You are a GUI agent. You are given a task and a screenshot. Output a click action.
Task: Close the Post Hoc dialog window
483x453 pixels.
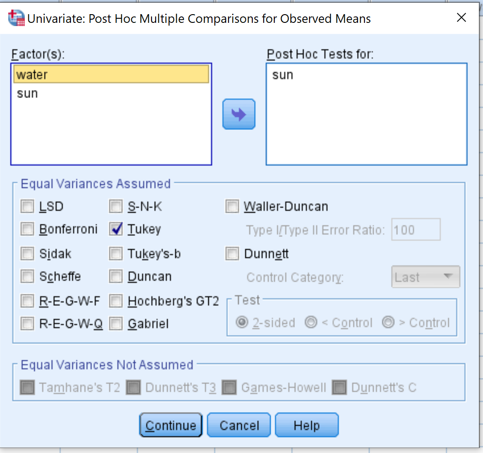(x=461, y=17)
